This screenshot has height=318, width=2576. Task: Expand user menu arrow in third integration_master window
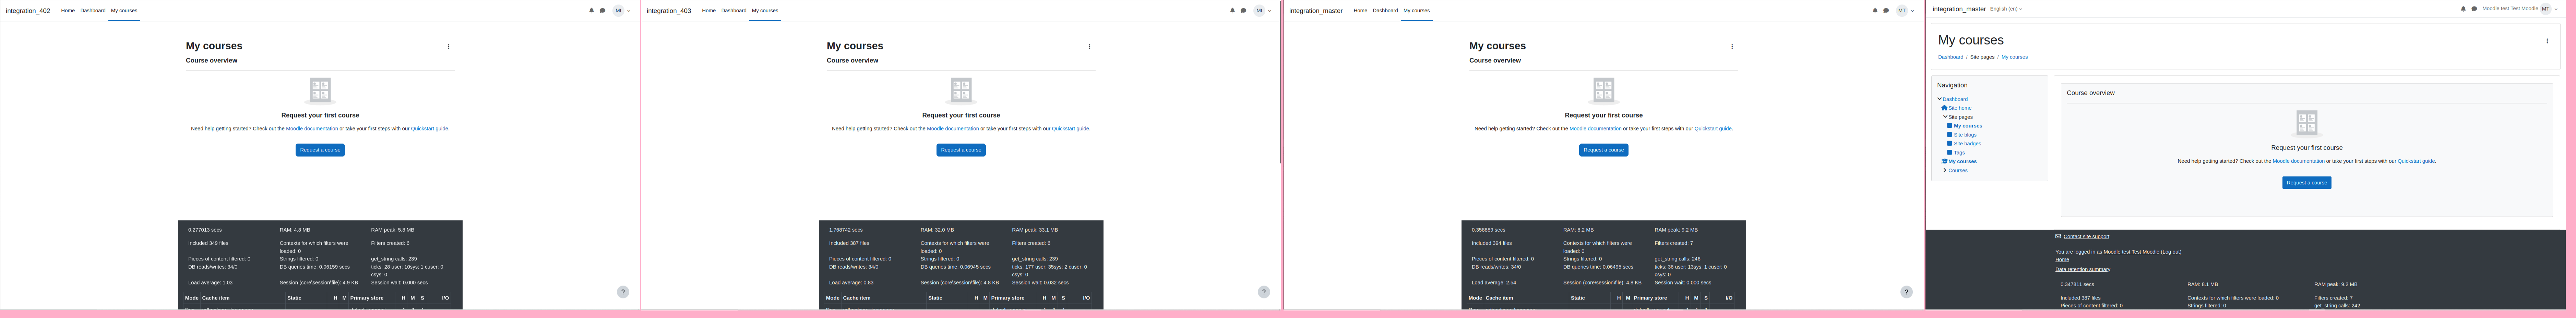tap(1912, 11)
